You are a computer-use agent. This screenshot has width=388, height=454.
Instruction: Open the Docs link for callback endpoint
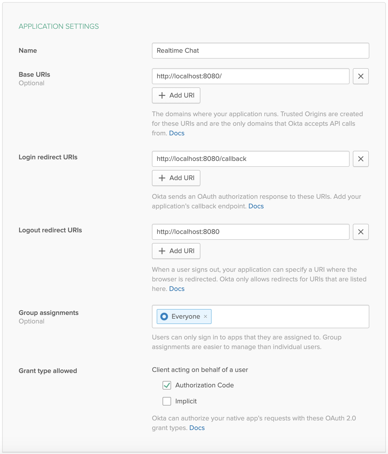point(256,206)
